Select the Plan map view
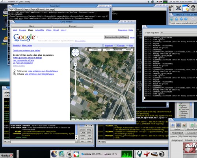Image resolution: width=197 pixels, height=158 pixels. coord(108,50)
